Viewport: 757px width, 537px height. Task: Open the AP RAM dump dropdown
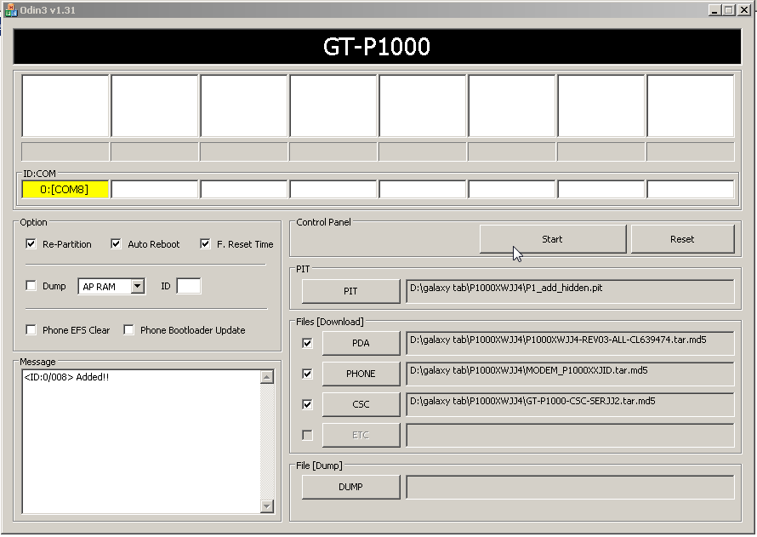coord(138,286)
